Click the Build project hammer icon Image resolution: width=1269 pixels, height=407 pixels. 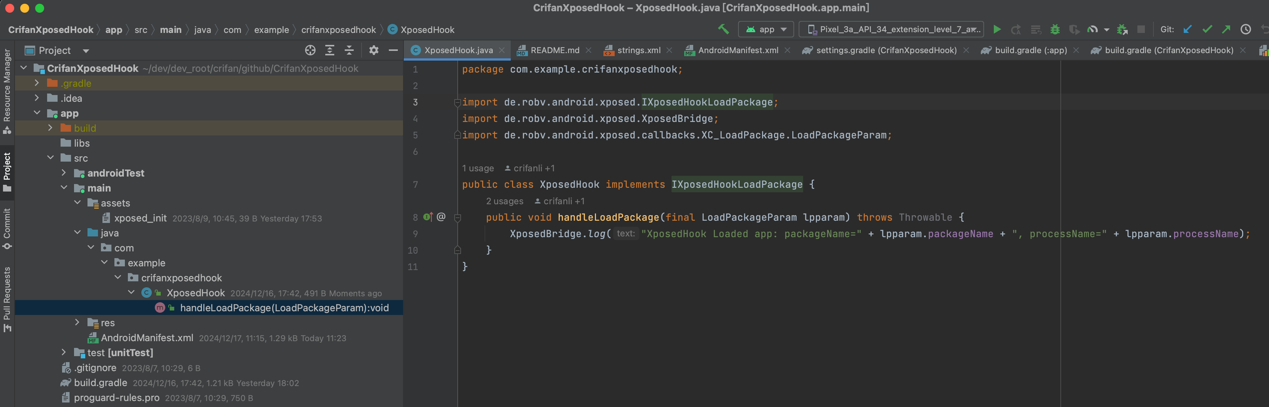point(723,29)
